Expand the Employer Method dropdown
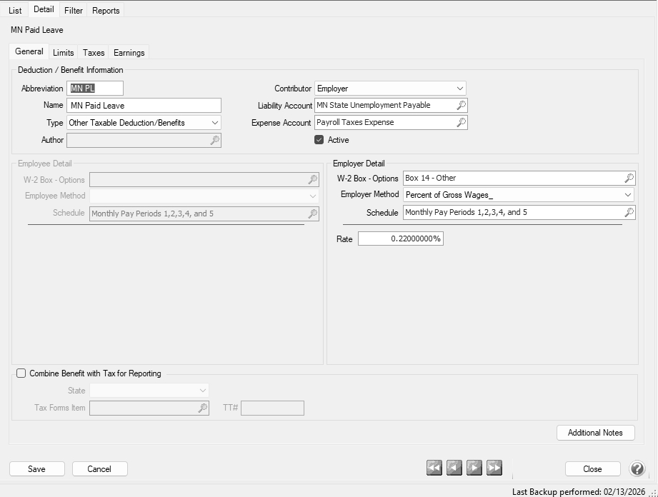 627,195
